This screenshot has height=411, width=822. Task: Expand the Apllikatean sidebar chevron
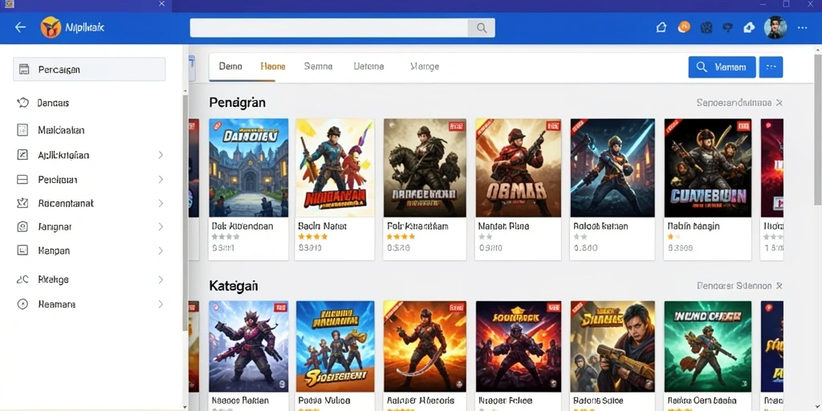(x=161, y=155)
